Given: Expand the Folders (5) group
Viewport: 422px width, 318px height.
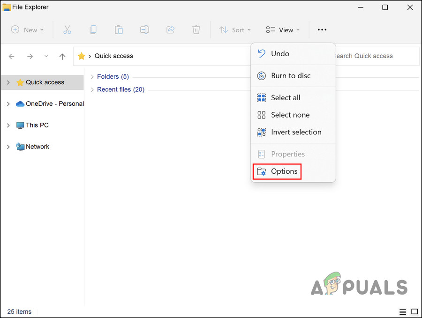Looking at the screenshot, I should 92,77.
